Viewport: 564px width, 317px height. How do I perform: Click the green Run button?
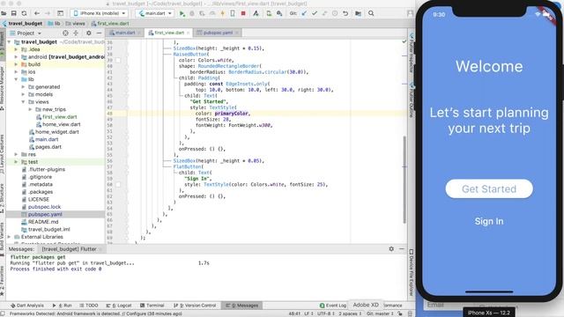(x=182, y=13)
